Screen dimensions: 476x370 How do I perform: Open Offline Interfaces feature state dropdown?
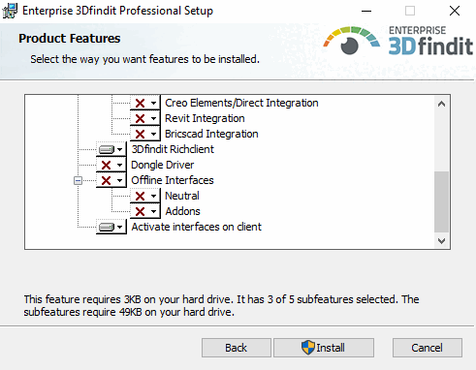tap(111, 180)
